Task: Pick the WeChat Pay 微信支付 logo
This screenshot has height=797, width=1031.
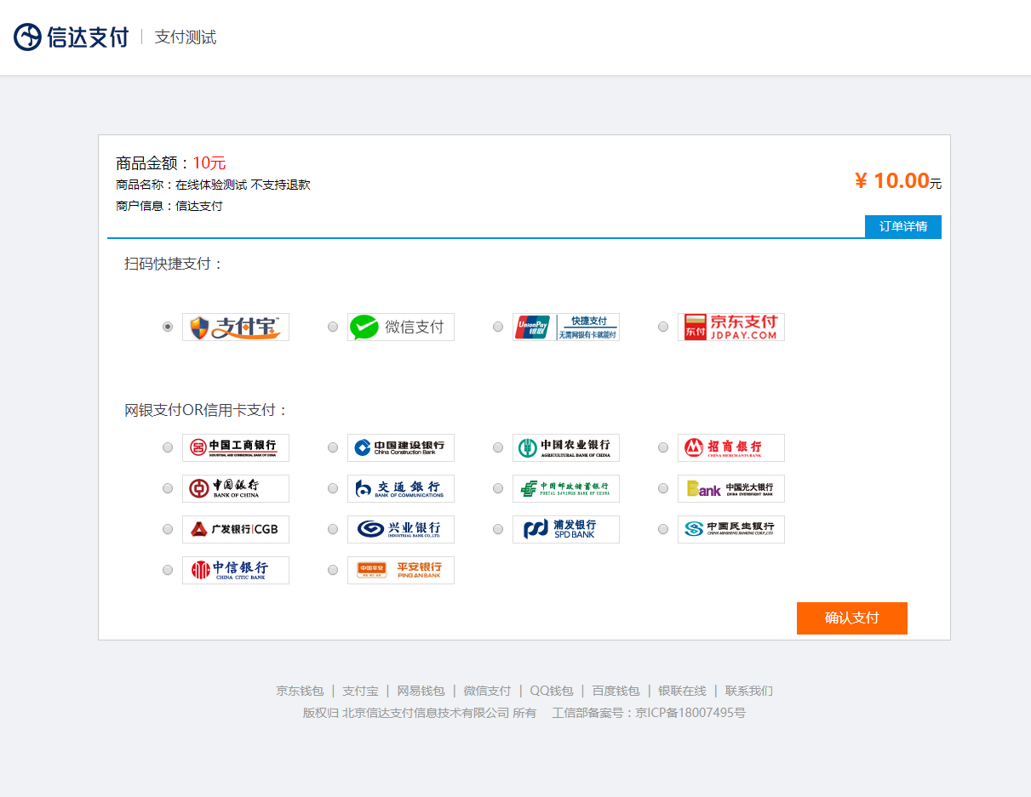Action: click(401, 327)
